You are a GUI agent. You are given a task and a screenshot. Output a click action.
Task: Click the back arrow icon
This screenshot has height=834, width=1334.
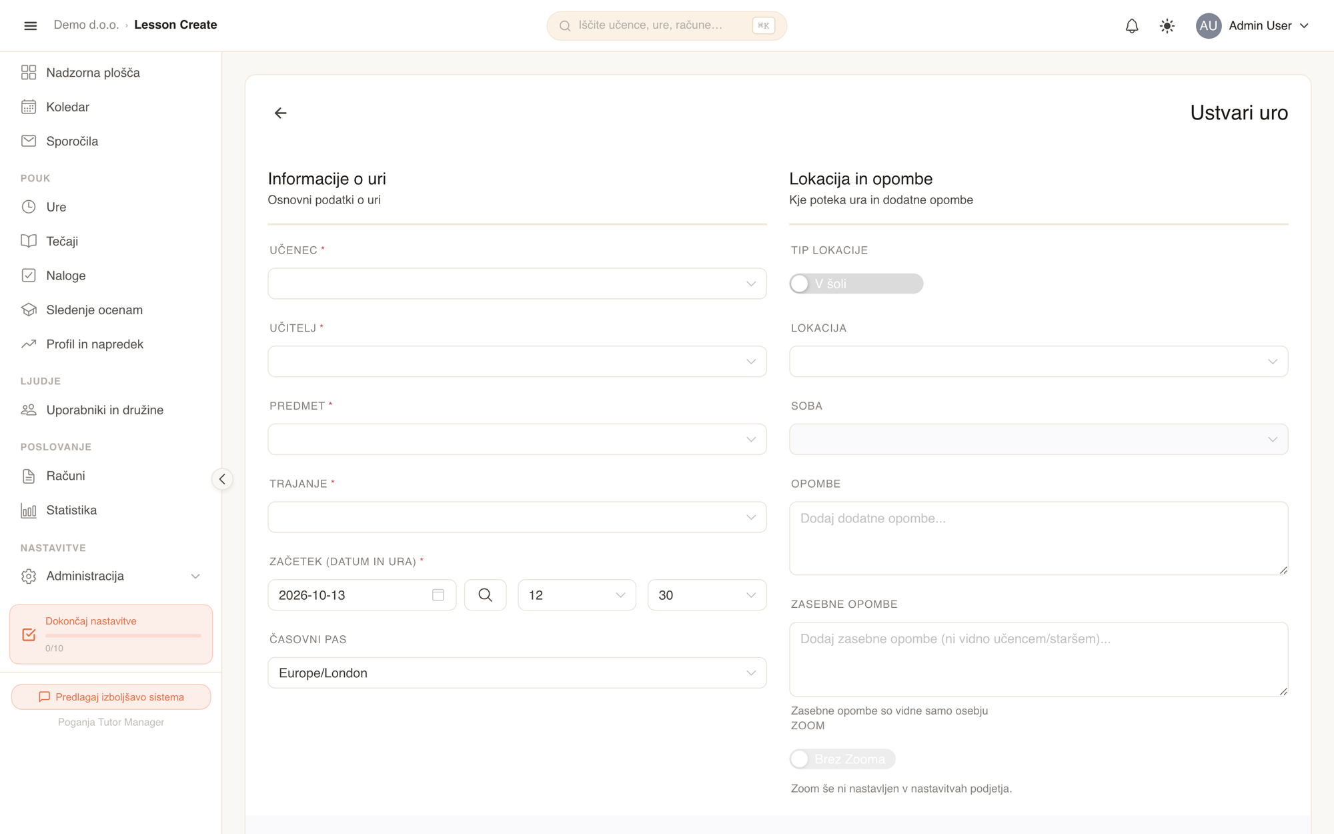coord(280,113)
